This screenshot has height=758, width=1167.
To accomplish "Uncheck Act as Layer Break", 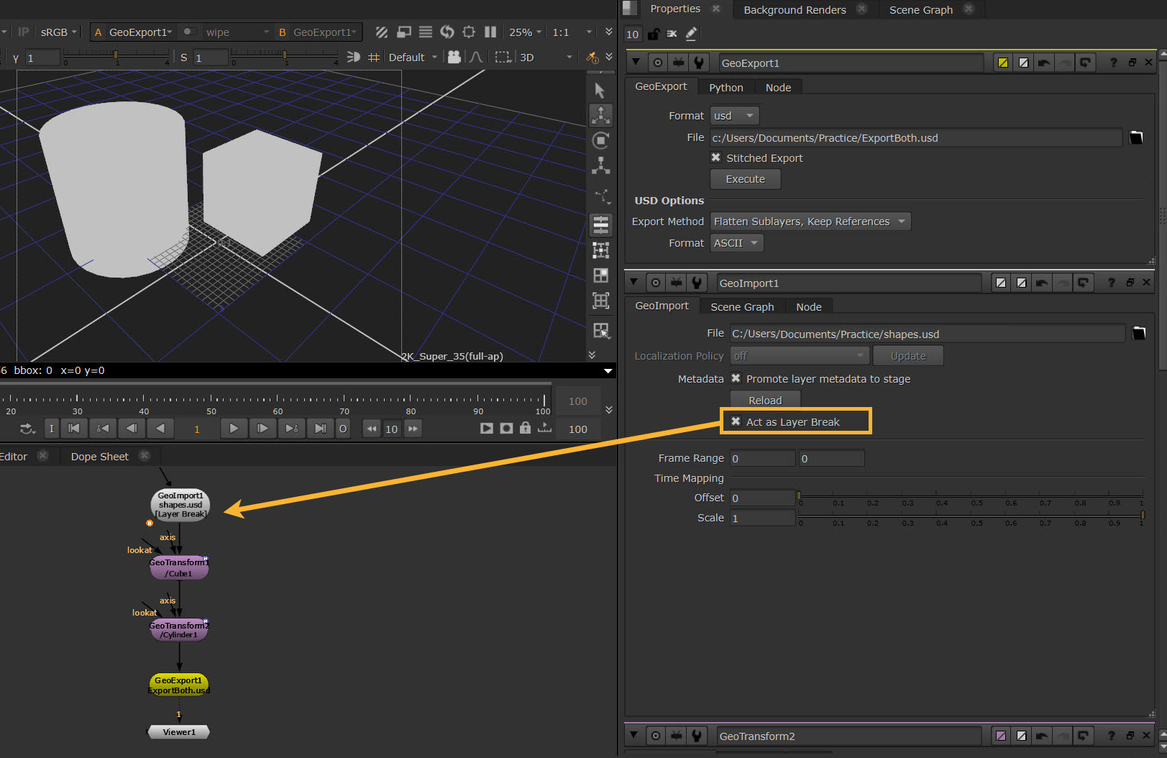I will pos(736,421).
